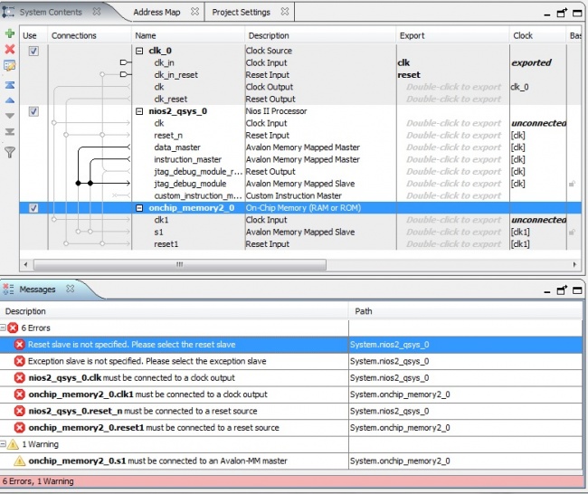The height and width of the screenshot is (494, 588).
Task: Select the onchip_memory2_0.clk1 clock error
Action: [291, 394]
